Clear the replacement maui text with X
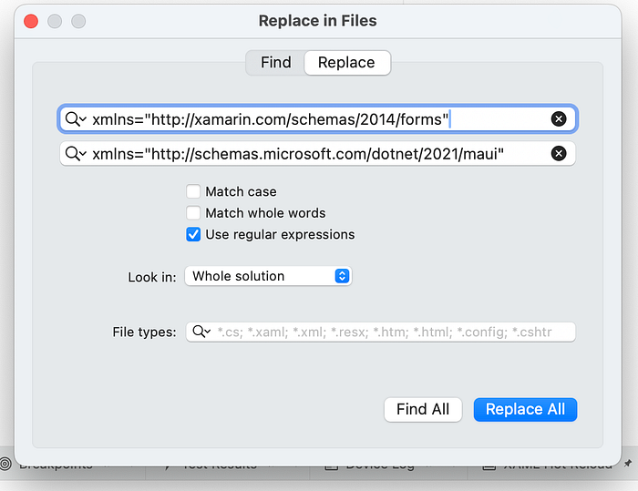Screen dimensions: 638x491 [559, 154]
